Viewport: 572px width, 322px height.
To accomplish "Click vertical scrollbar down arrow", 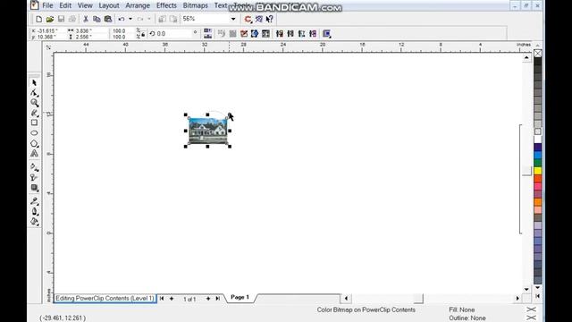I will 526,289.
